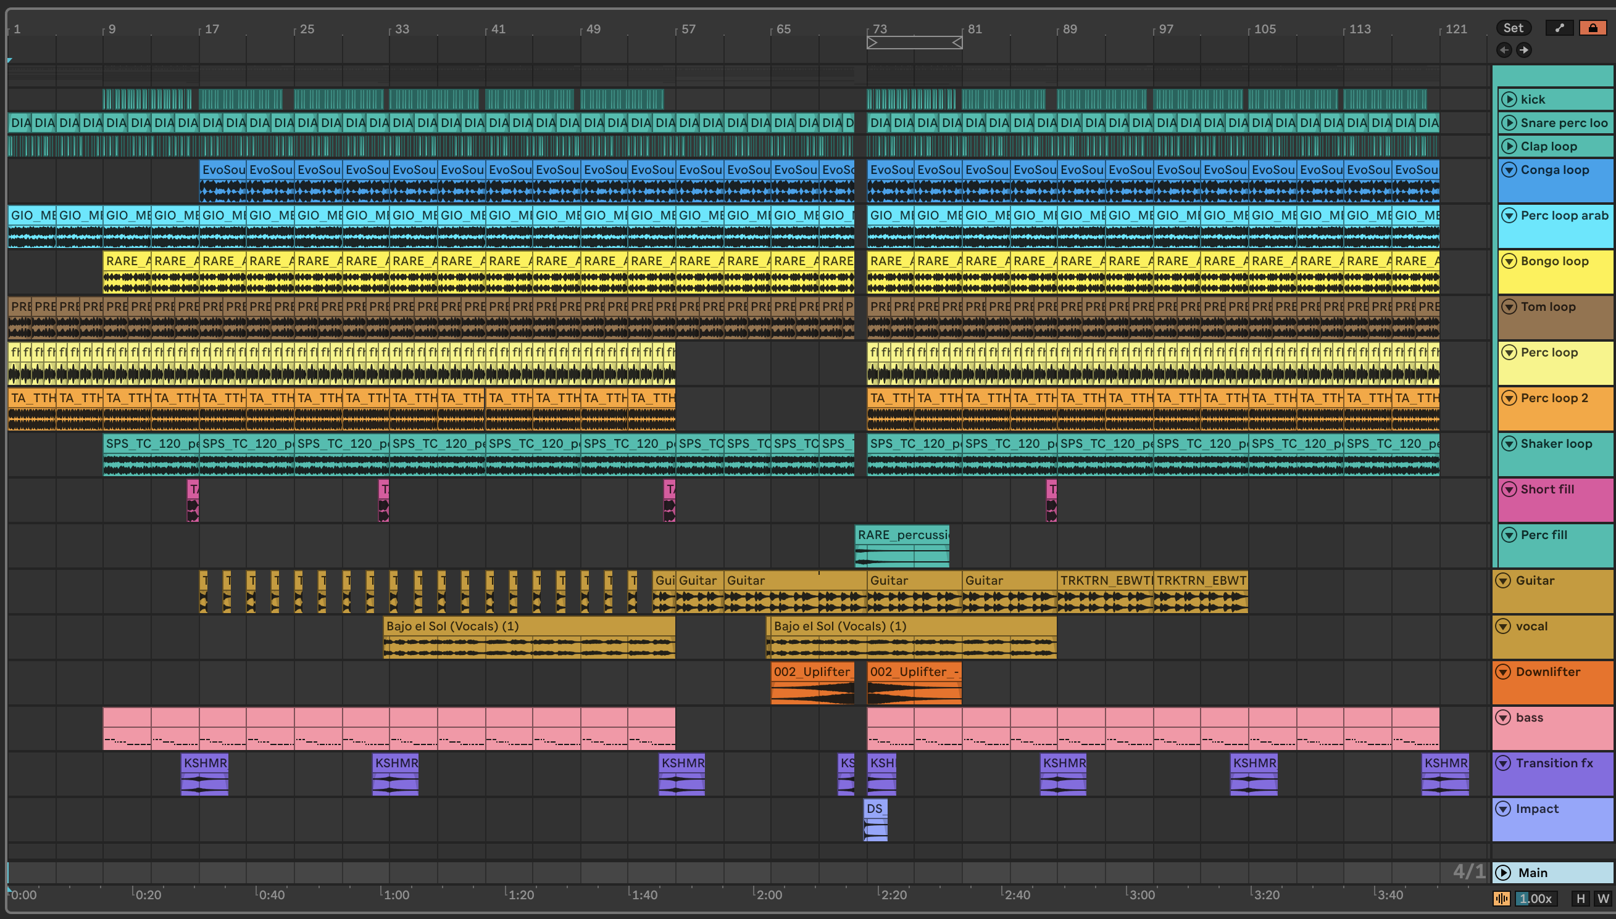1616x919 pixels.
Task: Fold the Perc loop arab track
Action: click(1509, 215)
